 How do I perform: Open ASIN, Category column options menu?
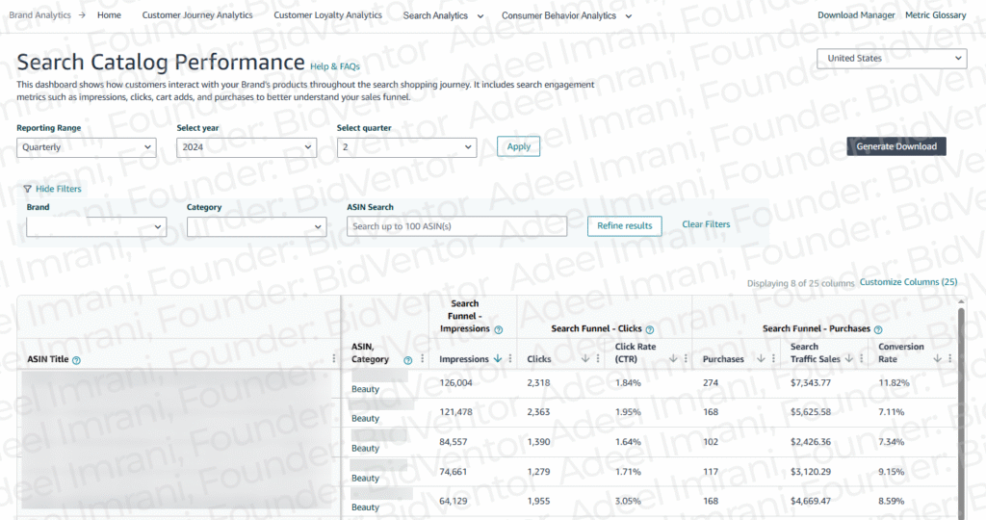coord(423,358)
